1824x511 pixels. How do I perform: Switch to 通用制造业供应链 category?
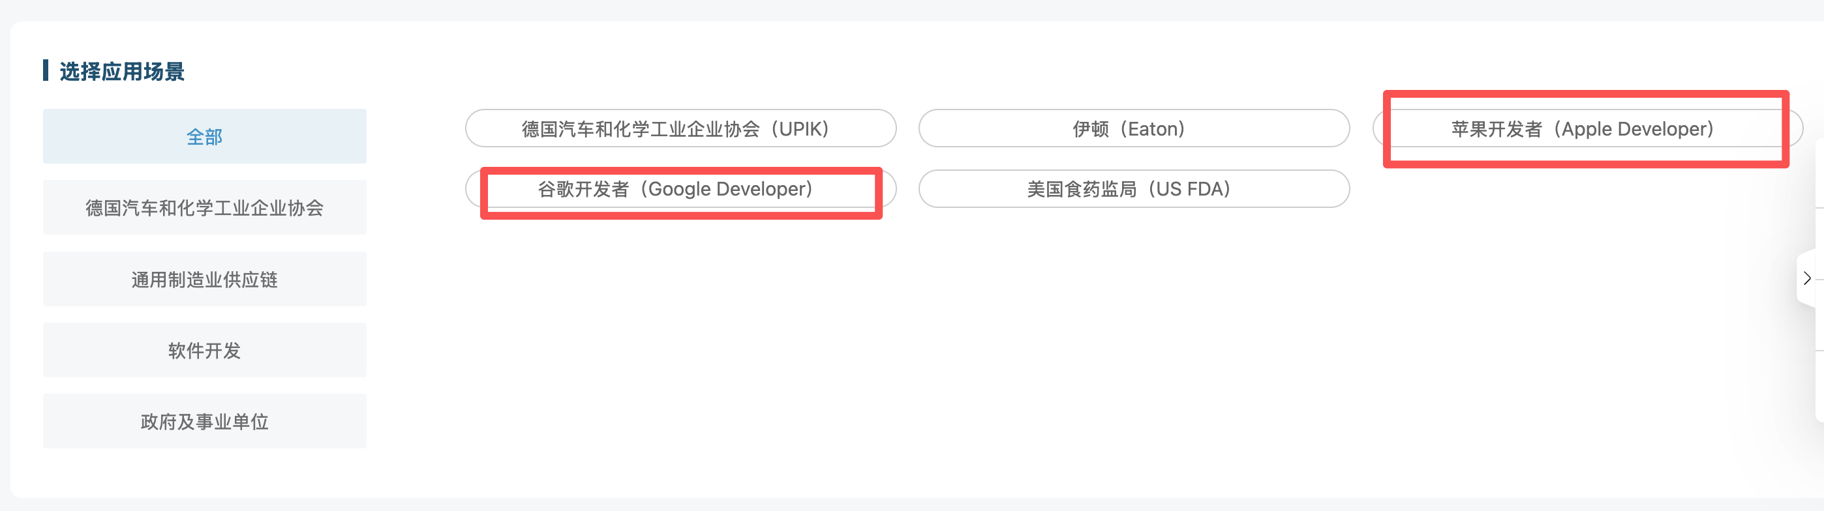205,279
